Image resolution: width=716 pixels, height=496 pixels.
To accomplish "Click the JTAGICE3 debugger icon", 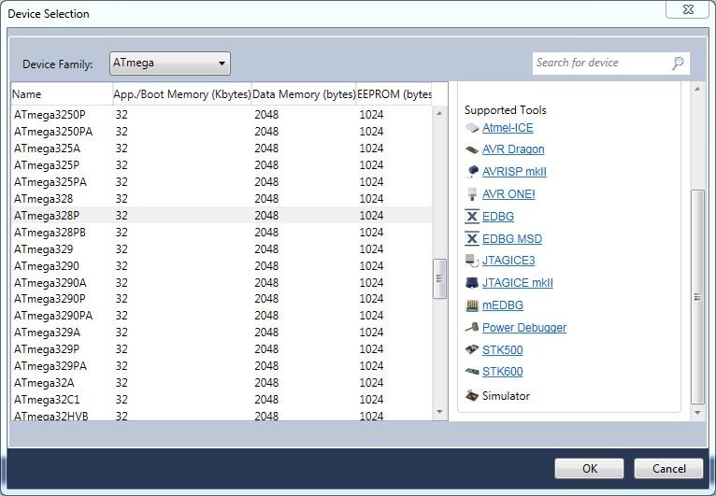I will click(x=472, y=261).
